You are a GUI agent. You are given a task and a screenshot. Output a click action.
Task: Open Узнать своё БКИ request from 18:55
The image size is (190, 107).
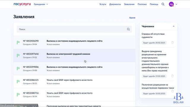(x=69, y=80)
